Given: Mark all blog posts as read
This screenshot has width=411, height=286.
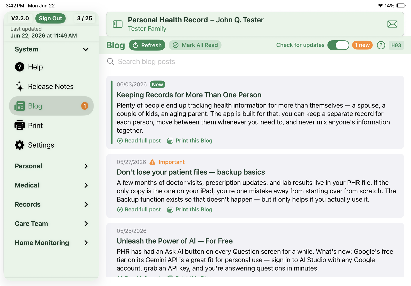Looking at the screenshot, I should point(195,45).
